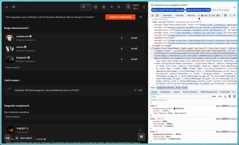Open DevTools settings gear
Screen dimensions: 239x145
click(225, 16)
